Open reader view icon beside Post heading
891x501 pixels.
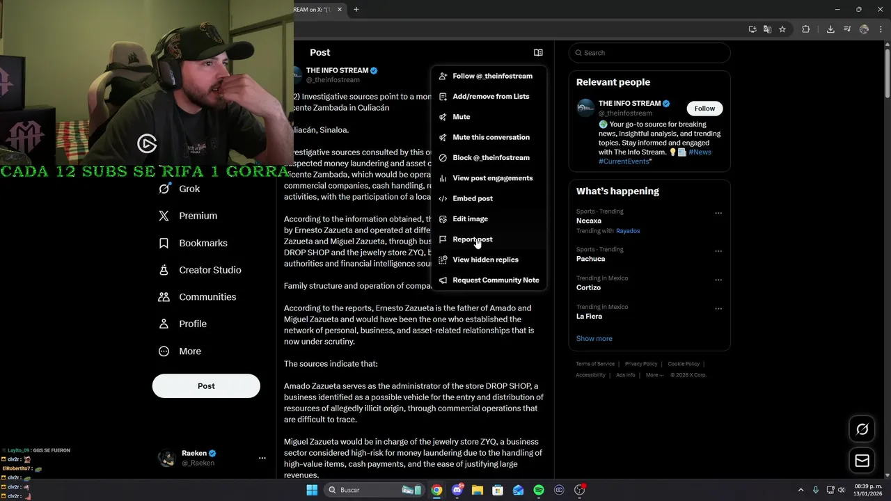pos(538,52)
